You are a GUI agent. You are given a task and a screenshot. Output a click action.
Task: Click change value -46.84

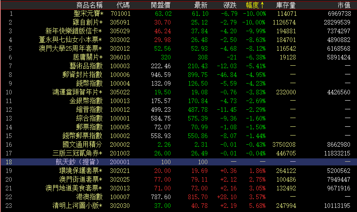click(227, 75)
